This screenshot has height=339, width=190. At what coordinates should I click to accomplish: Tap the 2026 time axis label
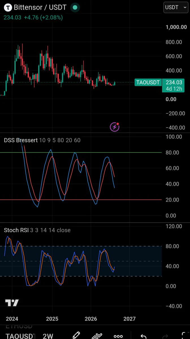(x=91, y=319)
